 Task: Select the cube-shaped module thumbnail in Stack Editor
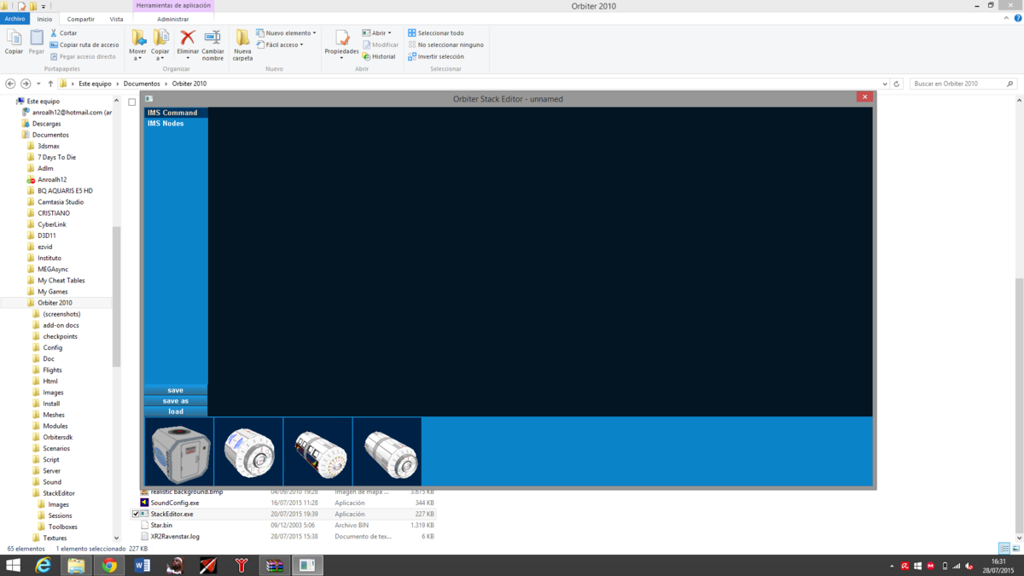tap(179, 452)
